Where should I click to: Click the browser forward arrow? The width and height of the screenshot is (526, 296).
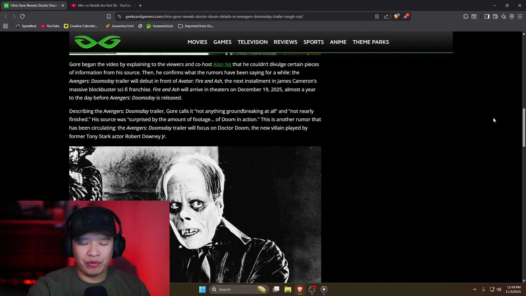(x=14, y=16)
